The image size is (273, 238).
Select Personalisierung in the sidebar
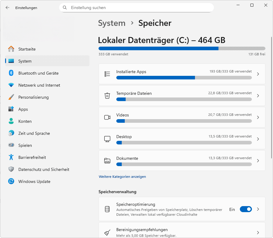click(x=33, y=97)
